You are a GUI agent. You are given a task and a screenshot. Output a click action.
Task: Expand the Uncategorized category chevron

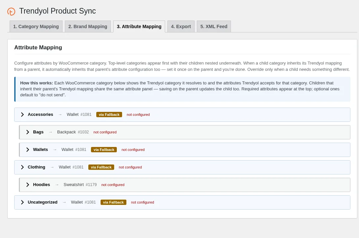point(22,202)
